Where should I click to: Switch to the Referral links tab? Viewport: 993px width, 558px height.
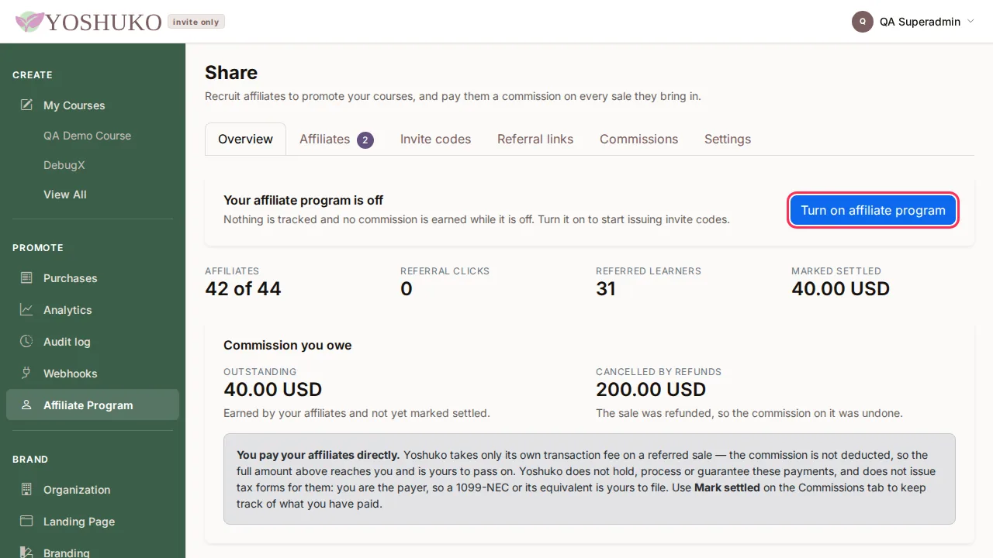[x=535, y=139]
